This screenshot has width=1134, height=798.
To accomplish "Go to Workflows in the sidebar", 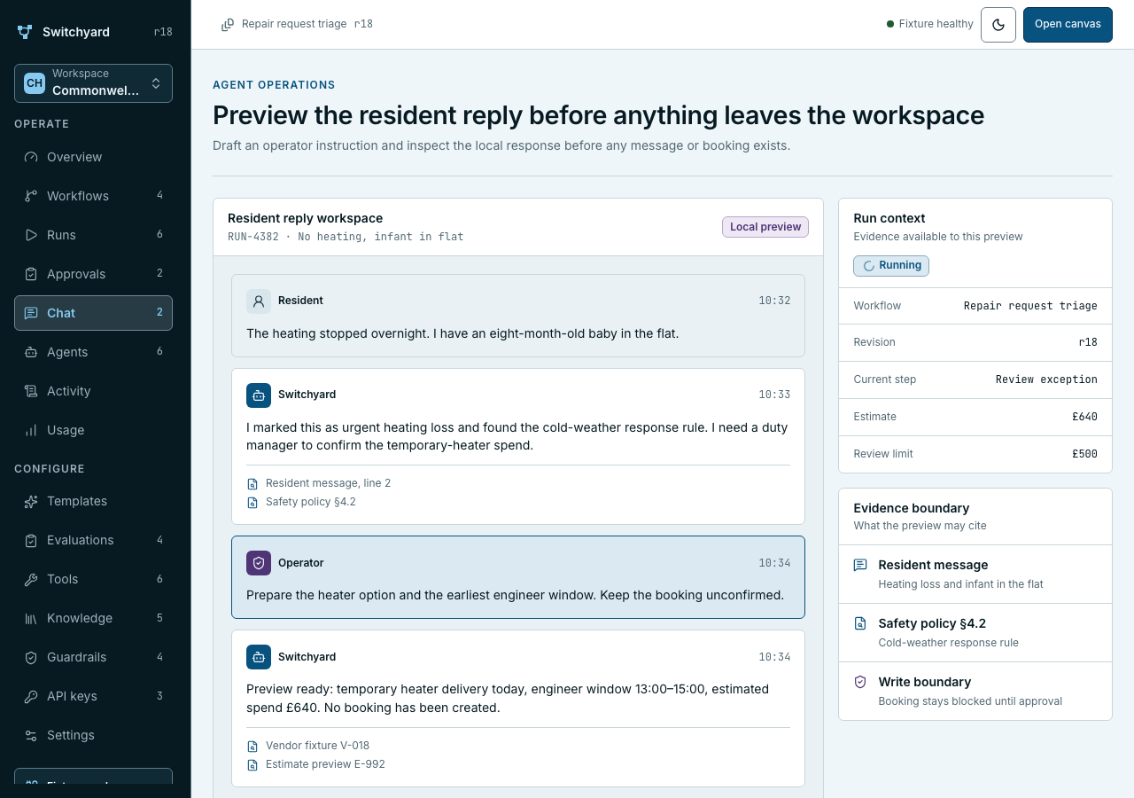I will tap(93, 196).
